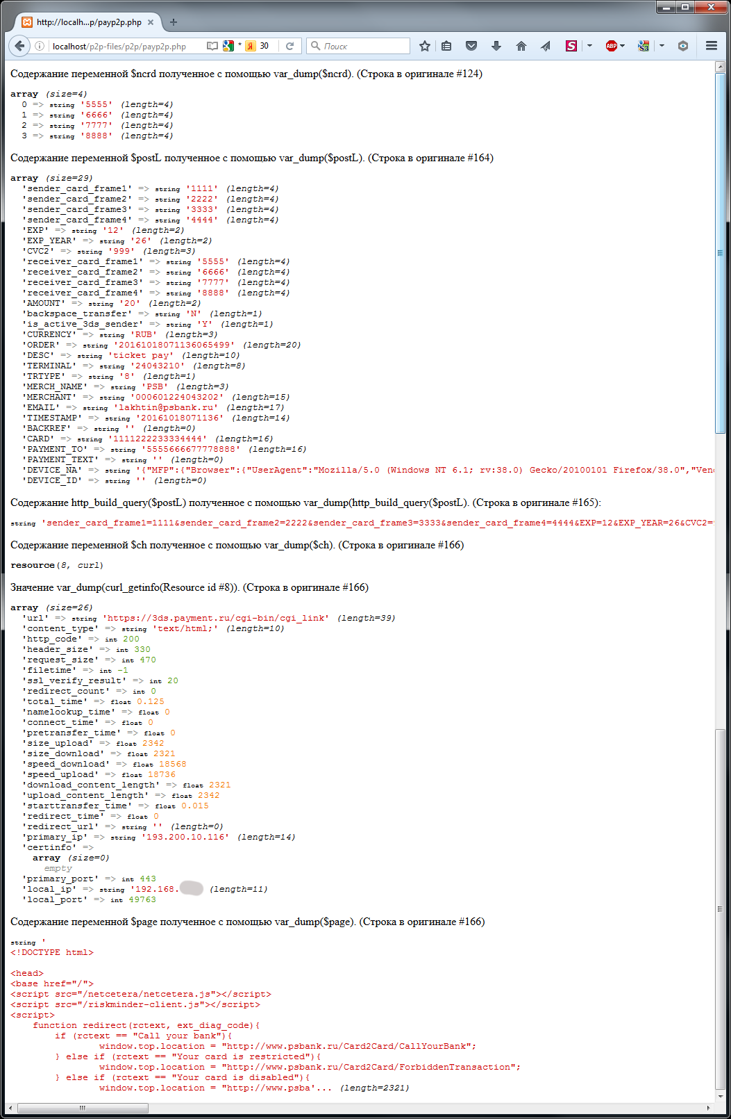
Task: Click the Поиск search field
Action: point(358,46)
